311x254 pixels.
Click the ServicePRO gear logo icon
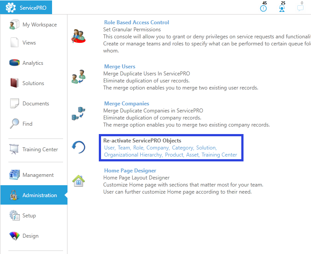11,7
